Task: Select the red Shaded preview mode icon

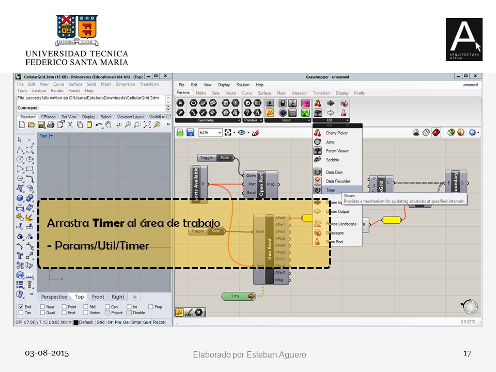Action: [436, 133]
